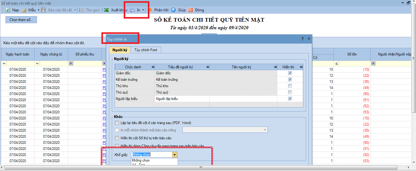The width and height of the screenshot is (416, 171).
Task: Enable Hiển thị for Thủ kho row
Action: tap(290, 86)
